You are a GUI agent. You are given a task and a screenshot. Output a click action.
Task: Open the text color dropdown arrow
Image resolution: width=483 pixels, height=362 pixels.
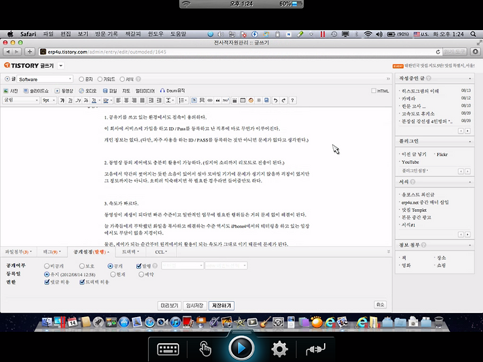point(99,101)
